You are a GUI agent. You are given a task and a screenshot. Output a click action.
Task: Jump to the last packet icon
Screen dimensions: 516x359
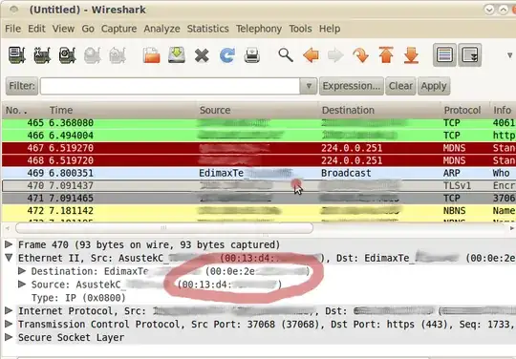pos(411,54)
